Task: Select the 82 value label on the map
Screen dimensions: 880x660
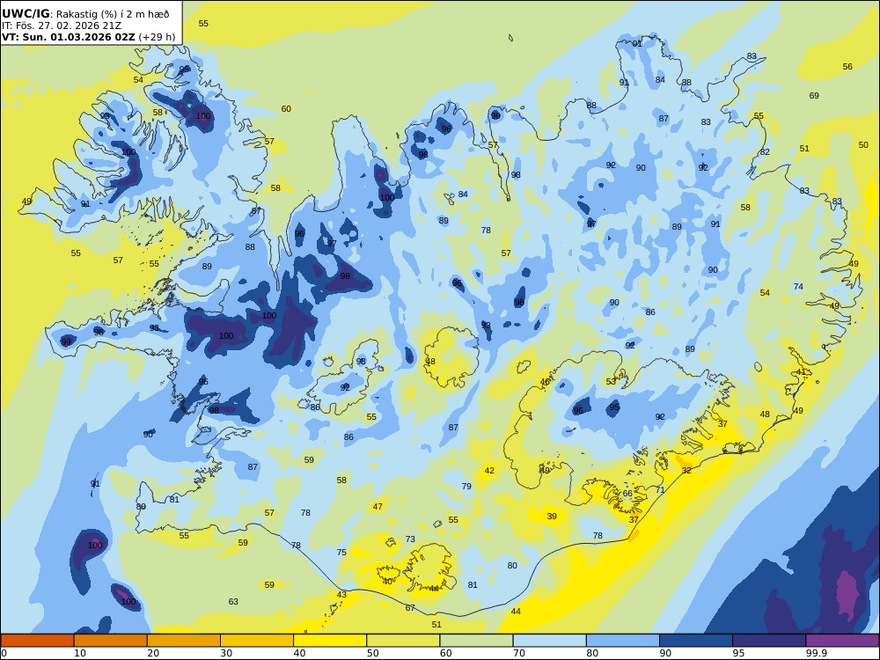Action: 765,152
